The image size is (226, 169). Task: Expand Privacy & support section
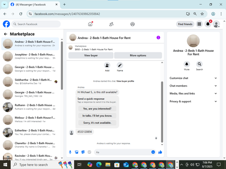[x=193, y=101]
